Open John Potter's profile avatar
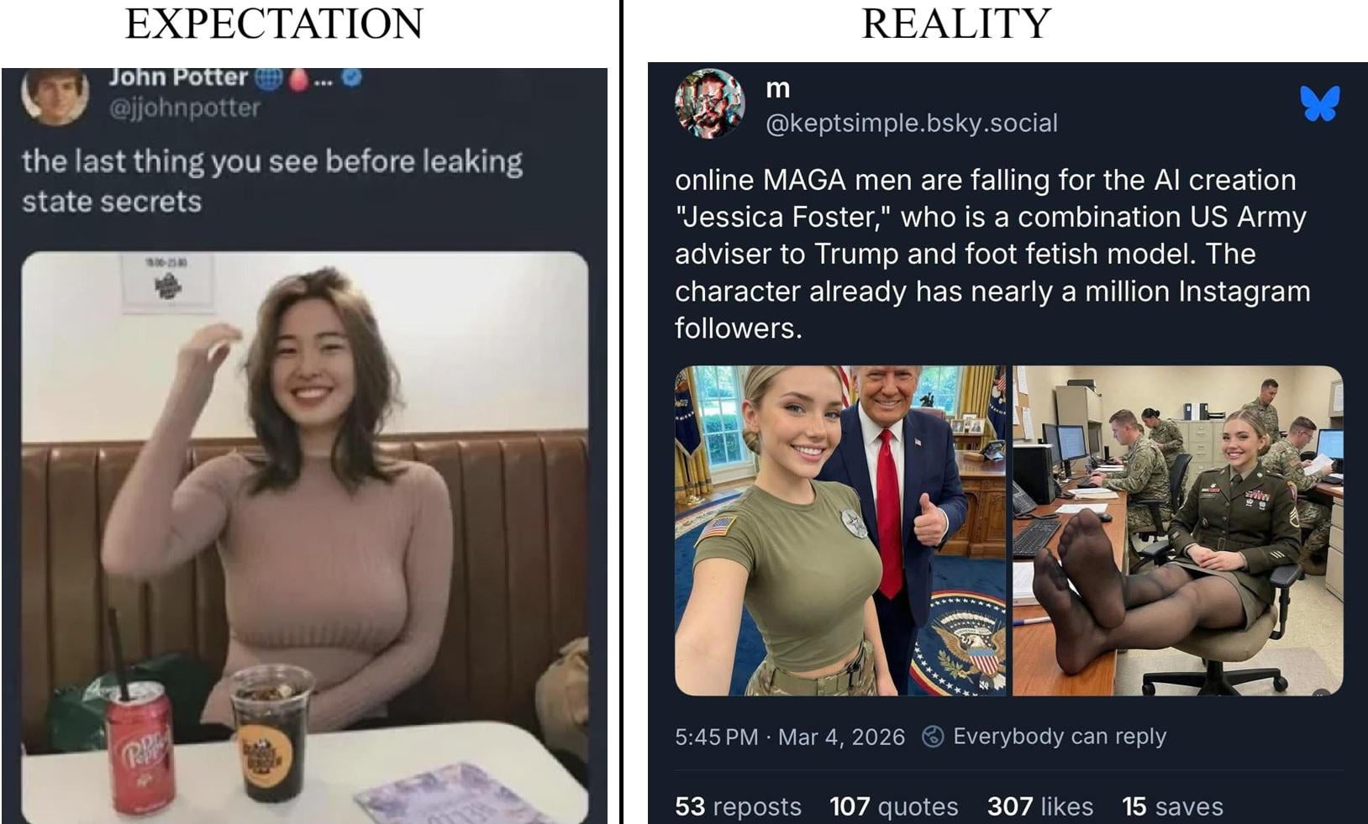Screen dimensions: 1368x824 point(55,95)
